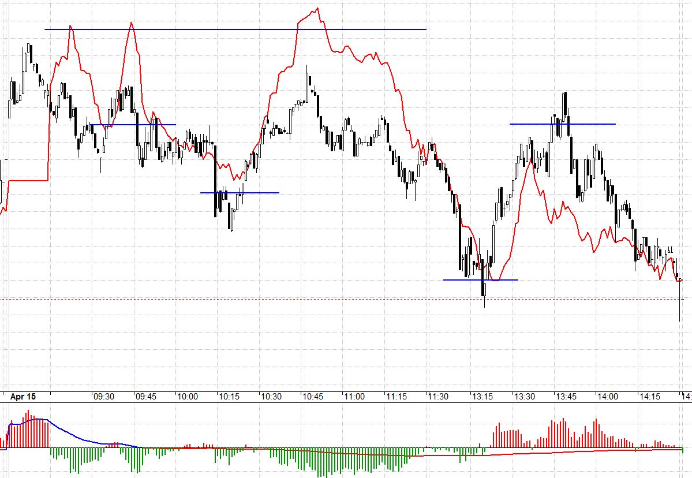Click the 11:30 time axis label
Viewport: 692px width, 478px height.
click(438, 397)
